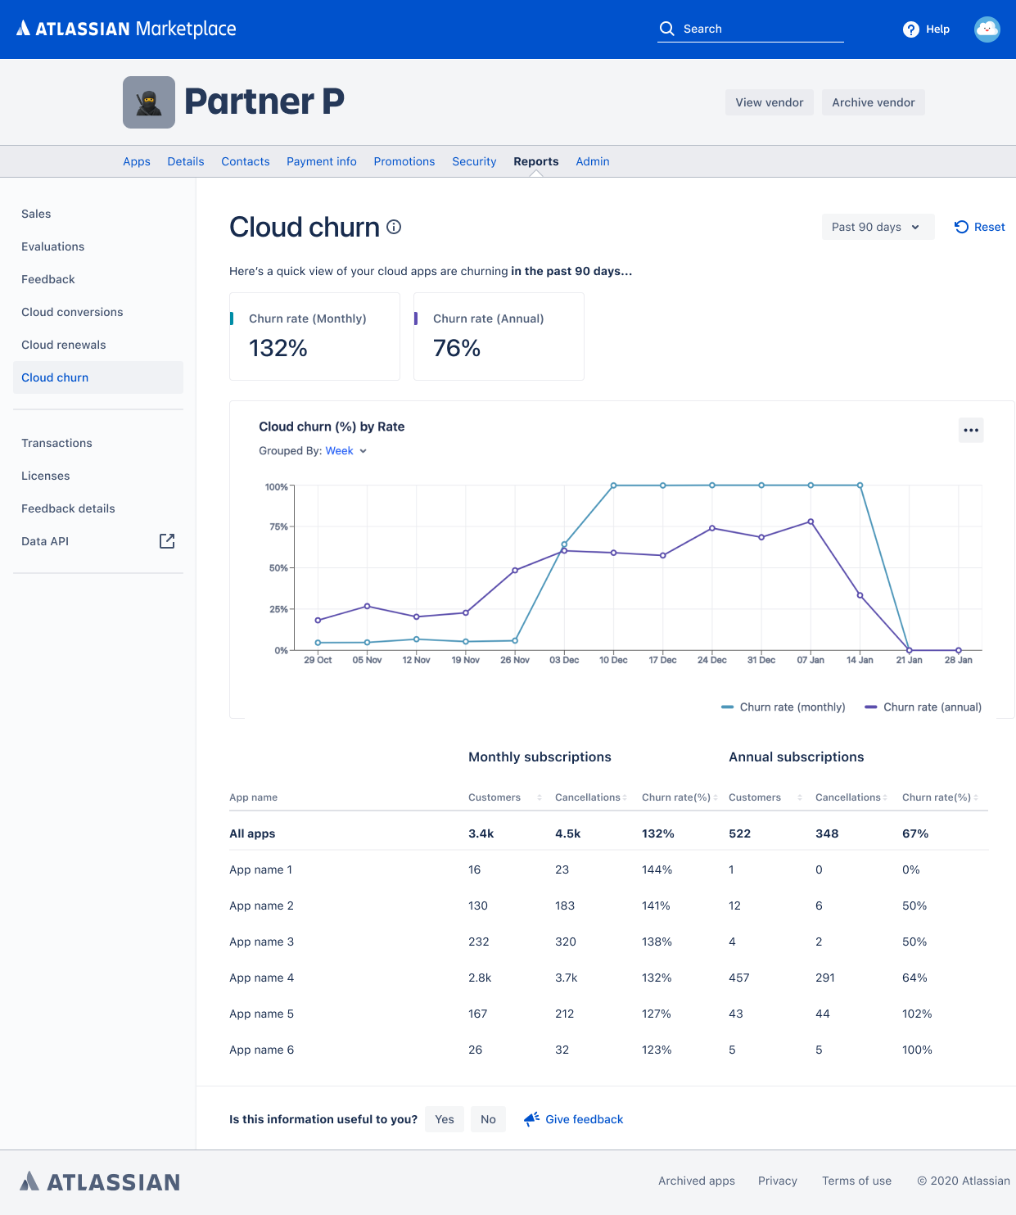Toggle sort order on Customers column

pyautogui.click(x=540, y=797)
